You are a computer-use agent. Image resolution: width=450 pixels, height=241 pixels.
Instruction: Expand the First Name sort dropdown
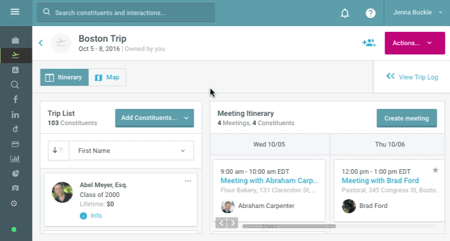131,151
